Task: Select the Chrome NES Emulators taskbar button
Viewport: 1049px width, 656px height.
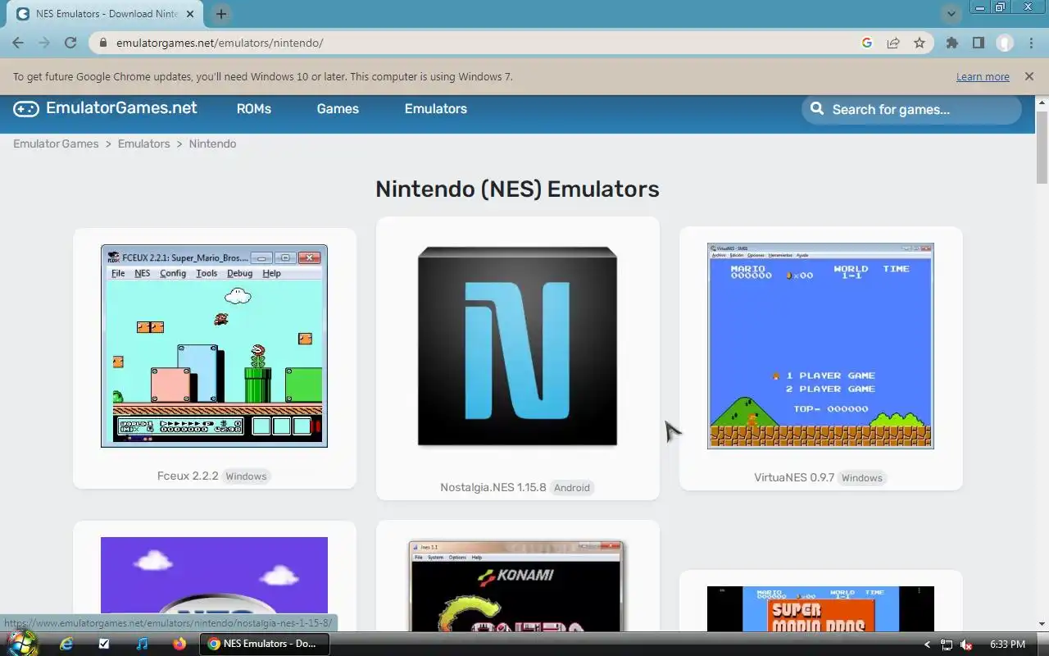Action: click(265, 644)
